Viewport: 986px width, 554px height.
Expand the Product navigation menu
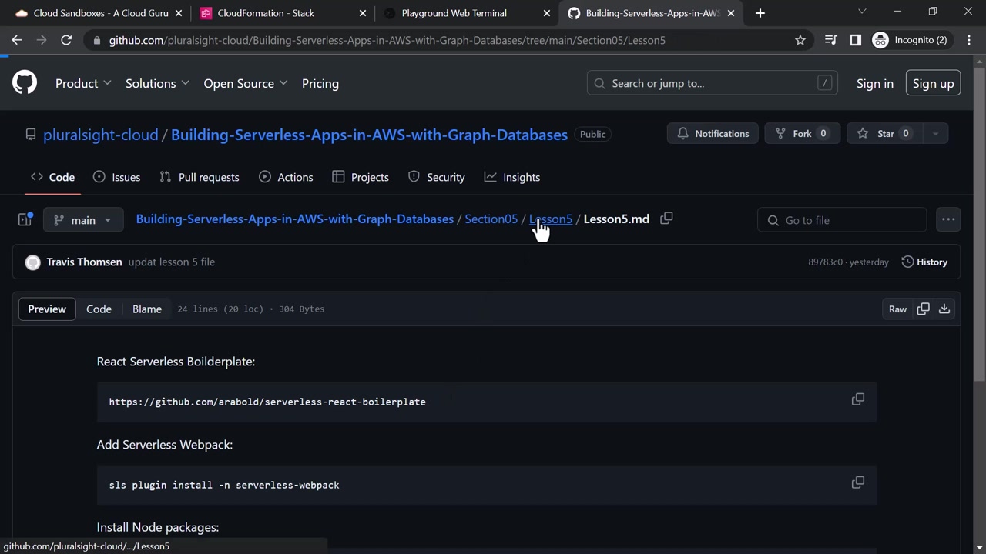coord(83,83)
